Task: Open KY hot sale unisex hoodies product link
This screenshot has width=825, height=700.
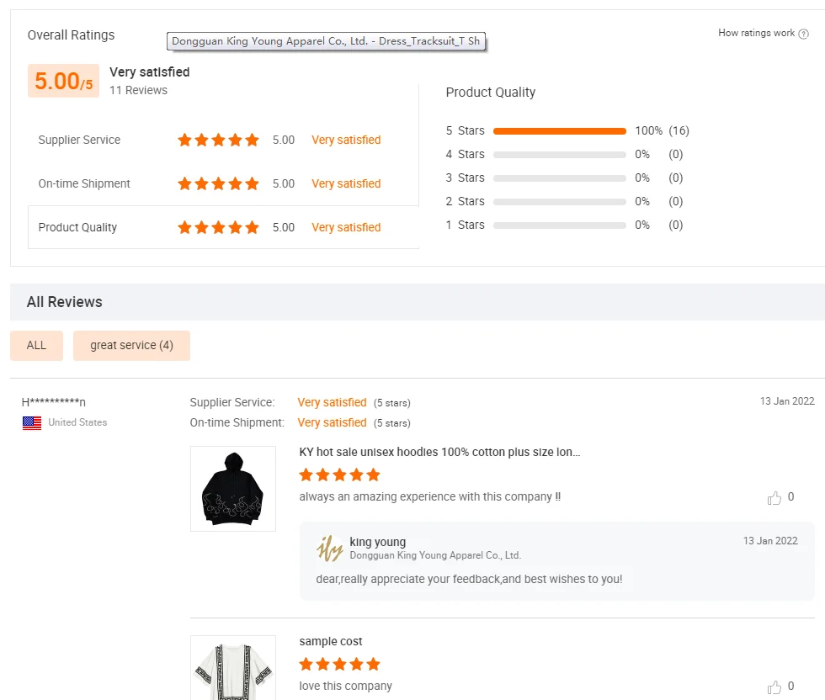Action: click(439, 453)
